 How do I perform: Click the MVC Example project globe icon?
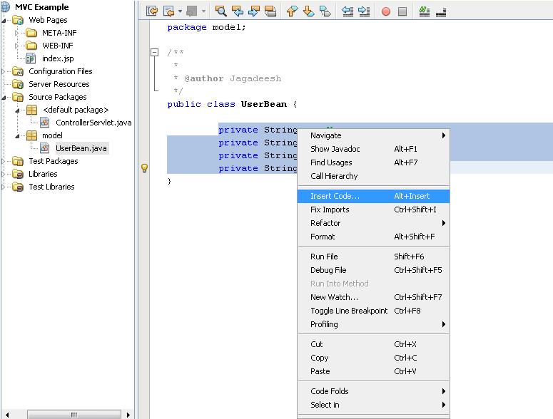(6, 6)
